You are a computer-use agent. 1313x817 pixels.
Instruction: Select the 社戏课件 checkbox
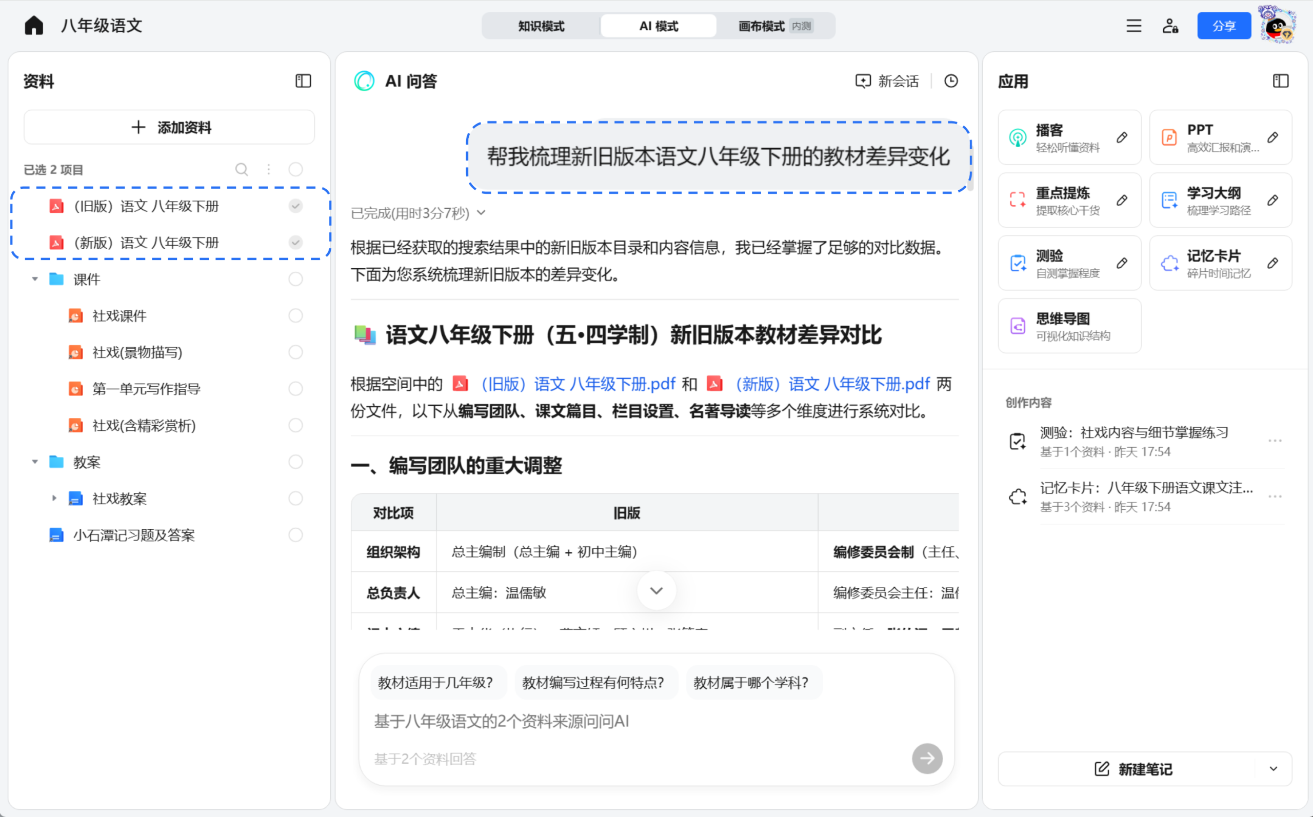click(x=295, y=315)
